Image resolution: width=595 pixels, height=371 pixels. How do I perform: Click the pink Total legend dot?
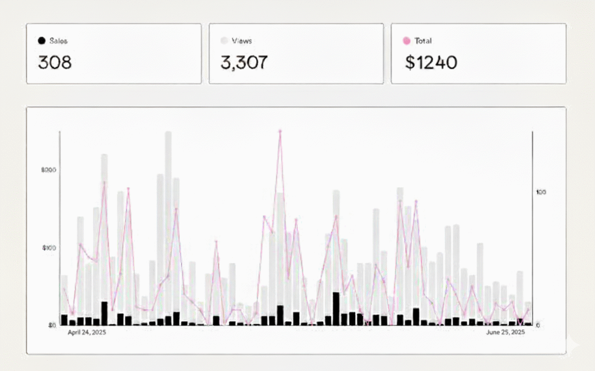click(x=406, y=41)
